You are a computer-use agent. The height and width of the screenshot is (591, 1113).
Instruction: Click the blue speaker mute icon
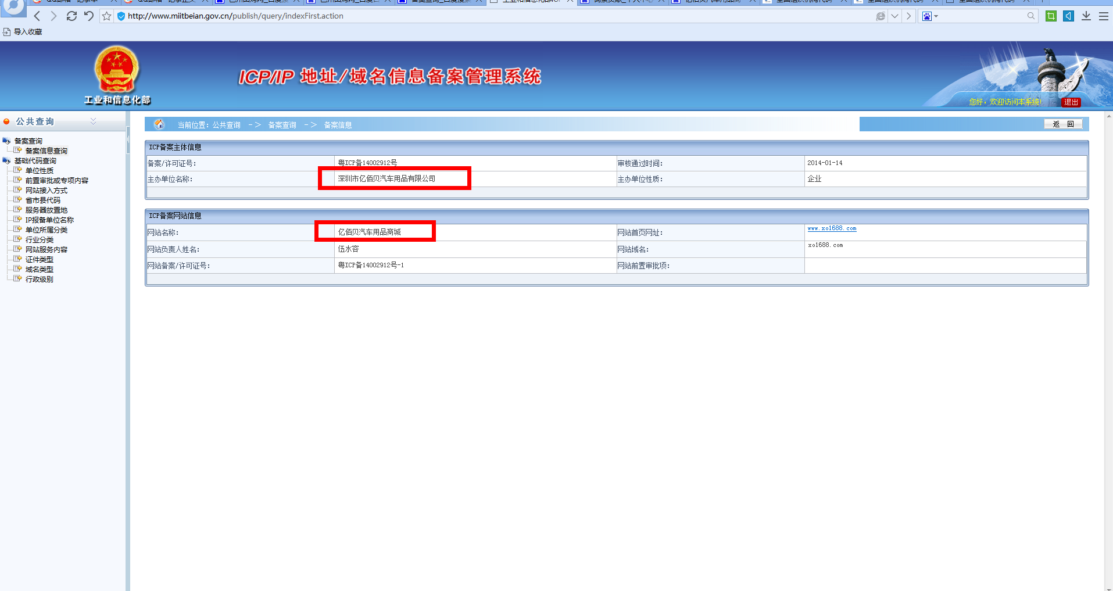tap(1068, 16)
